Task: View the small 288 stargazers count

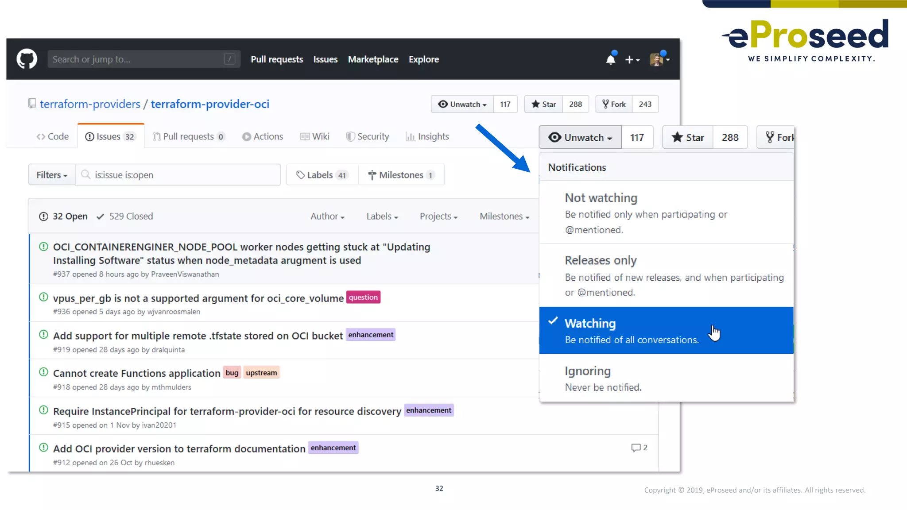Action: coord(575,104)
